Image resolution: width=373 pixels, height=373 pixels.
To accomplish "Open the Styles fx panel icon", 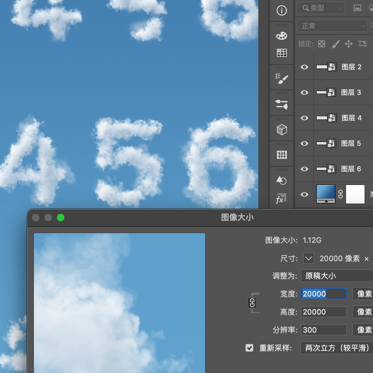I will (x=281, y=199).
